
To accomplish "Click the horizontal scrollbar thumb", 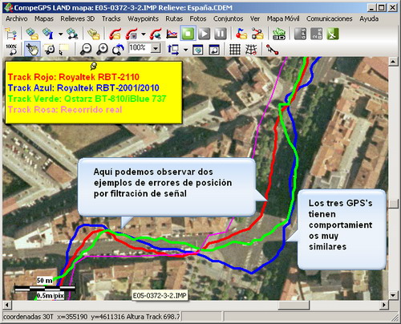I will click(294, 305).
